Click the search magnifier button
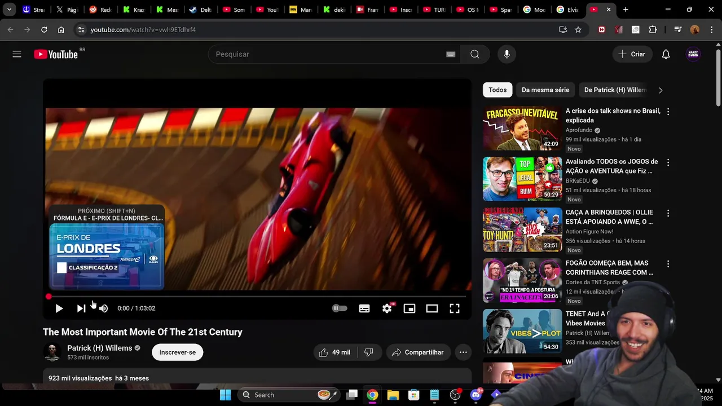The width and height of the screenshot is (722, 406). pyautogui.click(x=475, y=54)
